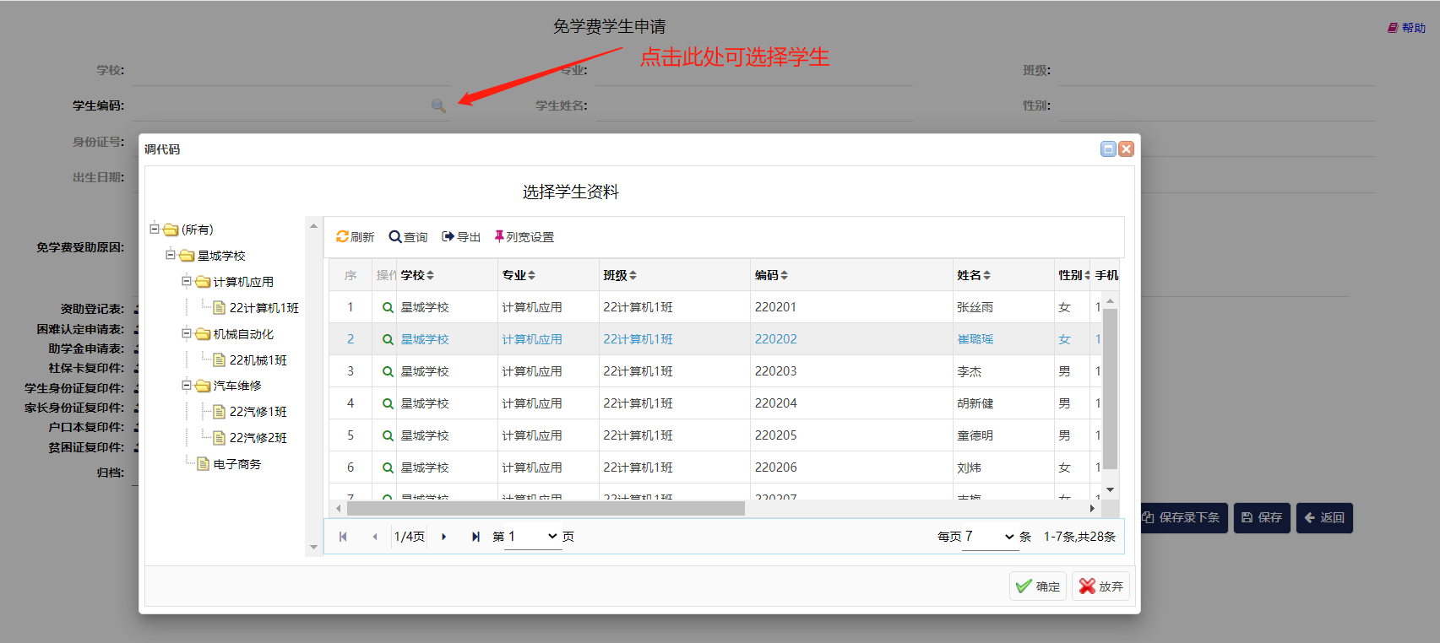Select student name 崔聪瑶

click(975, 339)
